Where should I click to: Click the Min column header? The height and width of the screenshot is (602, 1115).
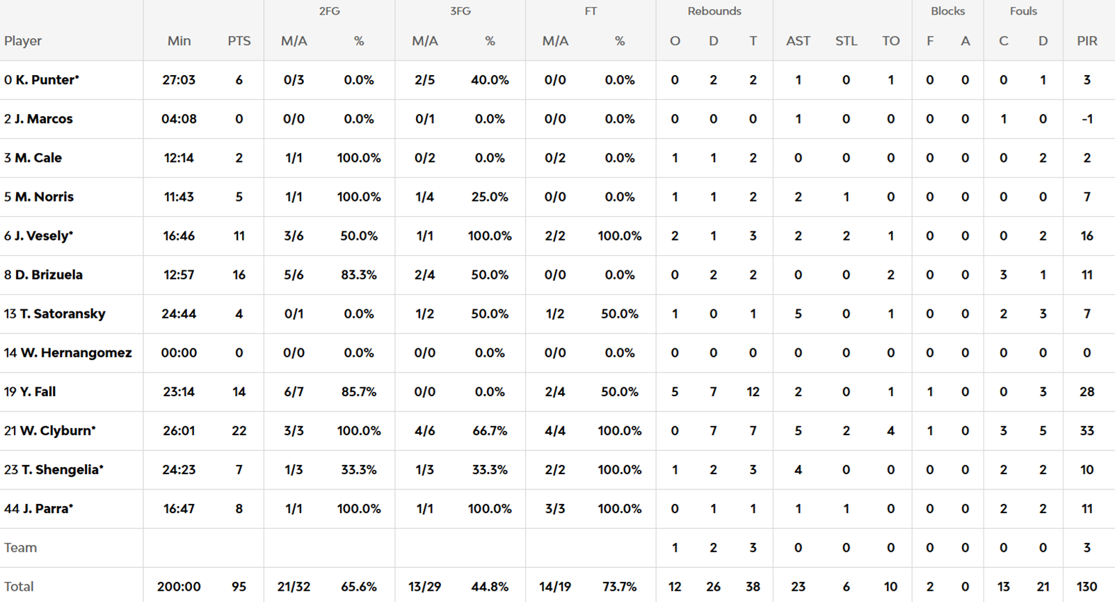(x=179, y=41)
